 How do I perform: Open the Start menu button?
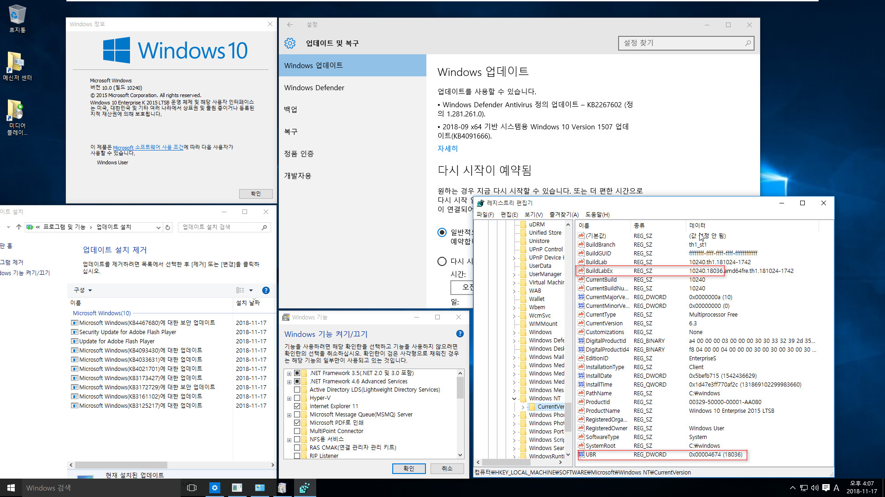11,488
